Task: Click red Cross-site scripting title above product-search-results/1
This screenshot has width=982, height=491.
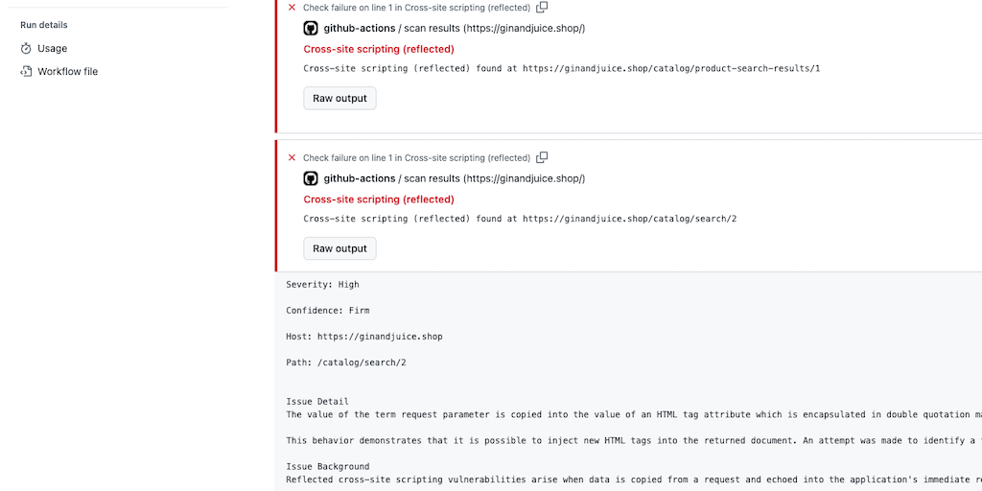Action: (379, 49)
